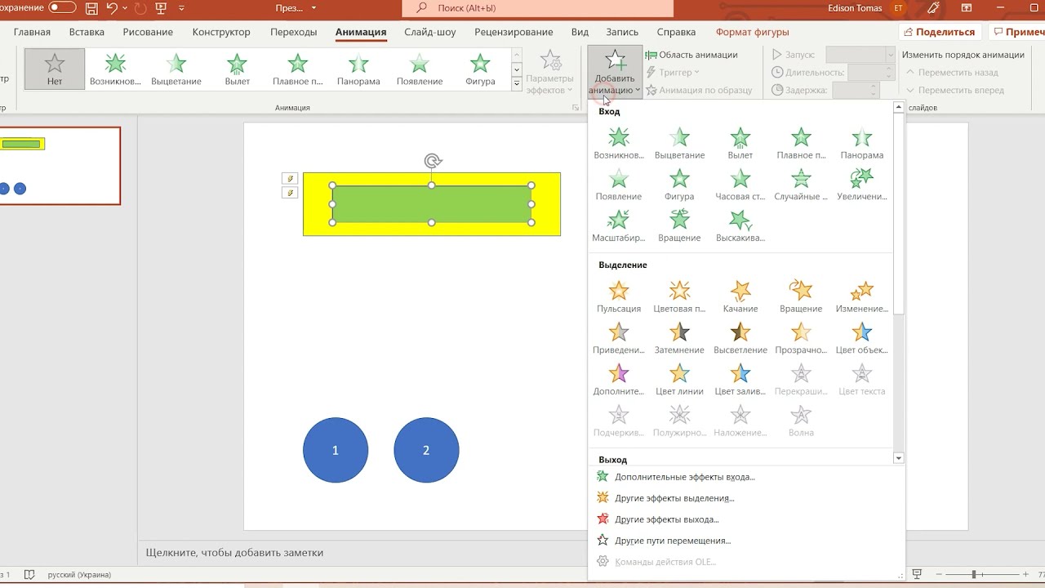Expand the animation gallery more arrow
Image resolution: width=1045 pixels, height=588 pixels.
point(517,83)
